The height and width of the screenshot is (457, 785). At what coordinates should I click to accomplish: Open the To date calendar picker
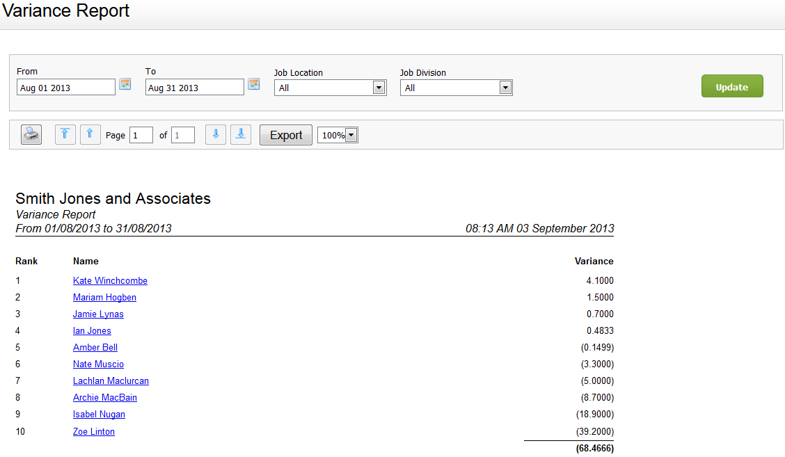point(253,84)
